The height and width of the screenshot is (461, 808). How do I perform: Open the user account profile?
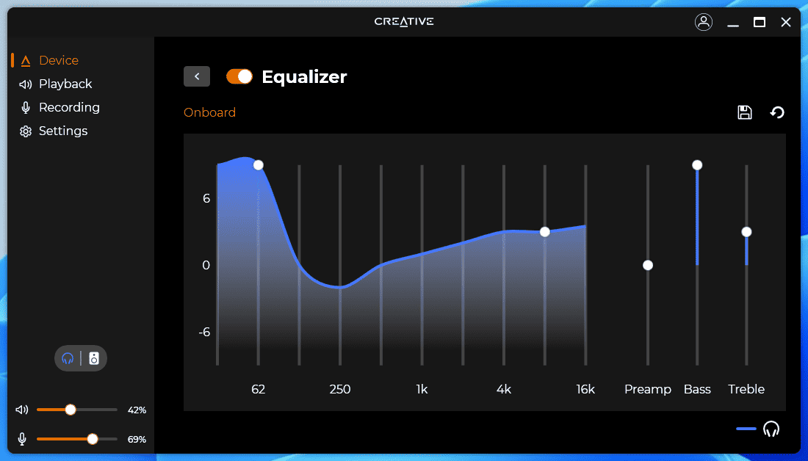704,22
